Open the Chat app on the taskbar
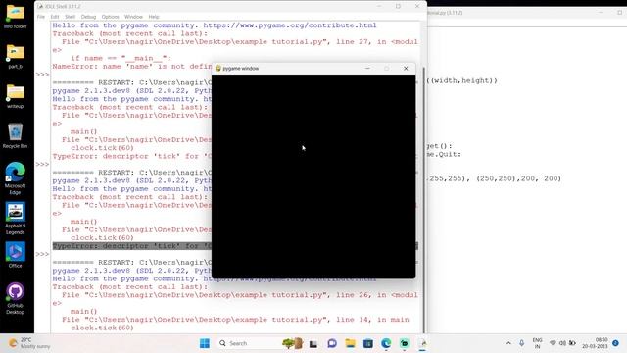The height and width of the screenshot is (353, 627). [331, 343]
